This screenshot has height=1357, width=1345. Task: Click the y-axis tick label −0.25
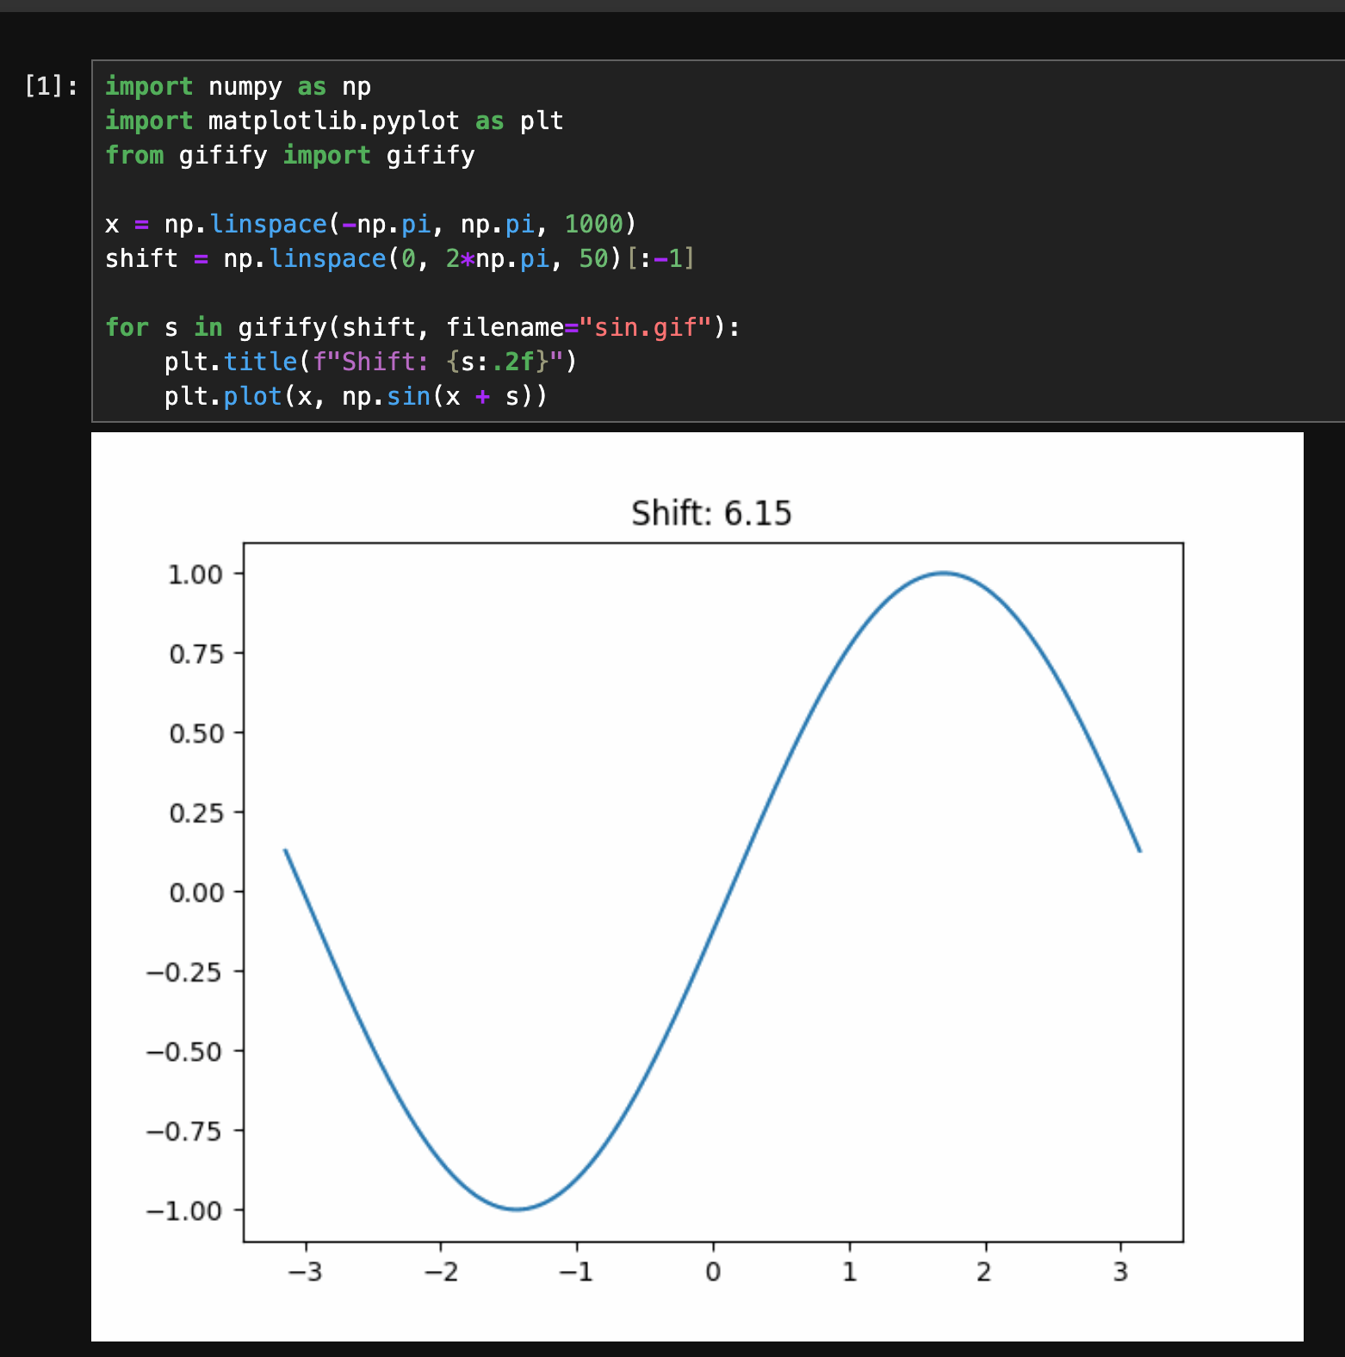[184, 972]
